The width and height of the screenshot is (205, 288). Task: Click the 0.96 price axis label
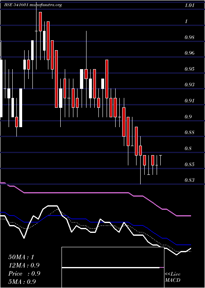point(189,53)
